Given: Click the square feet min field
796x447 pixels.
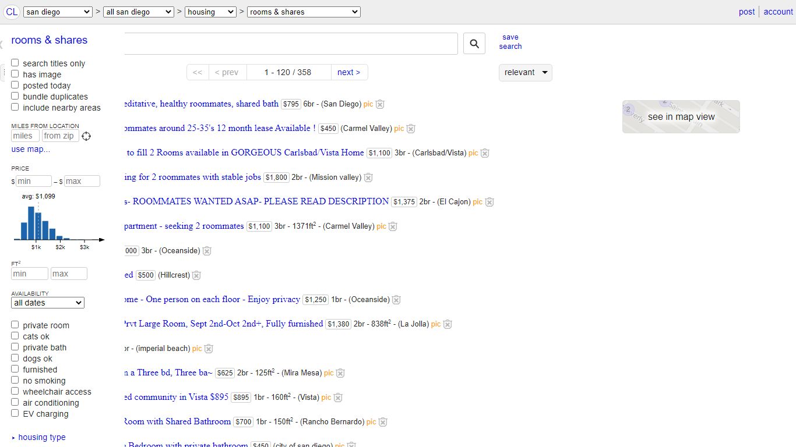Looking at the screenshot, I should [30, 274].
